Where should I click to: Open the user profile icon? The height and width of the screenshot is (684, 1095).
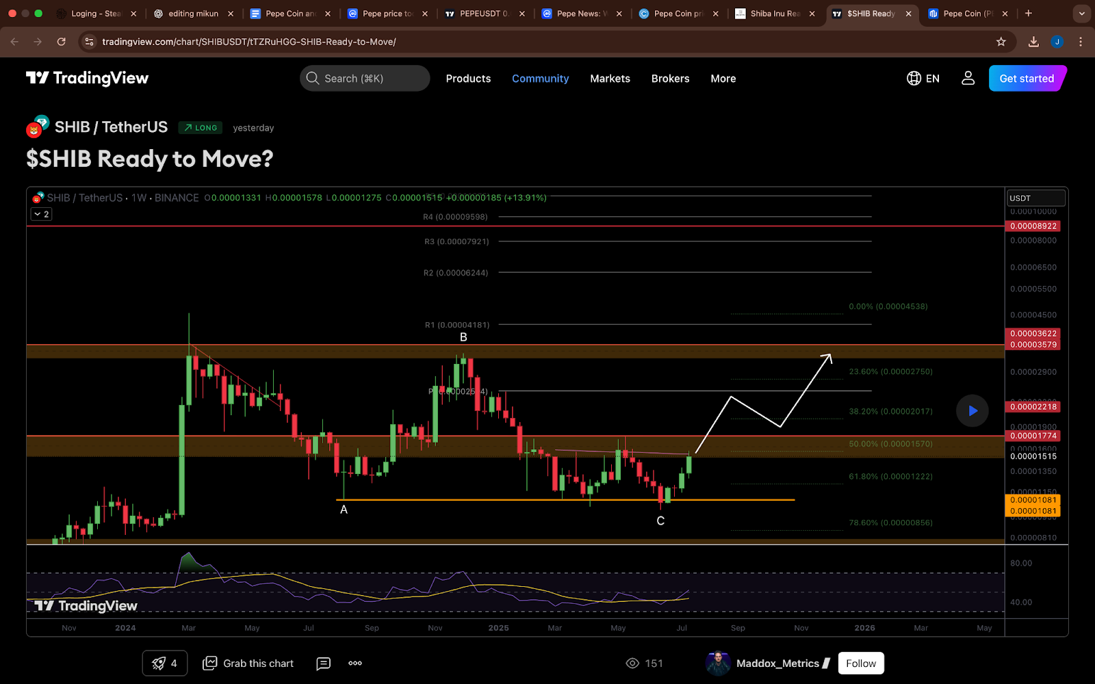click(x=968, y=78)
